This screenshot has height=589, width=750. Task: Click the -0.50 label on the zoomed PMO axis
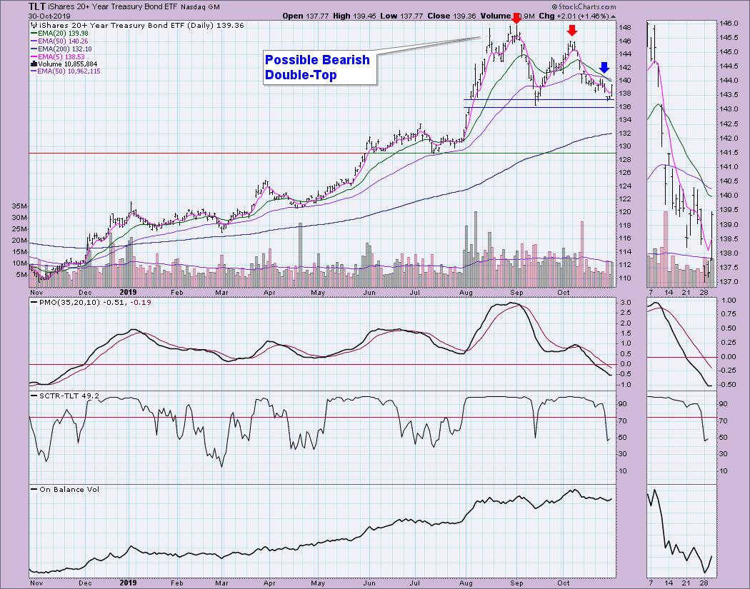tap(728, 384)
